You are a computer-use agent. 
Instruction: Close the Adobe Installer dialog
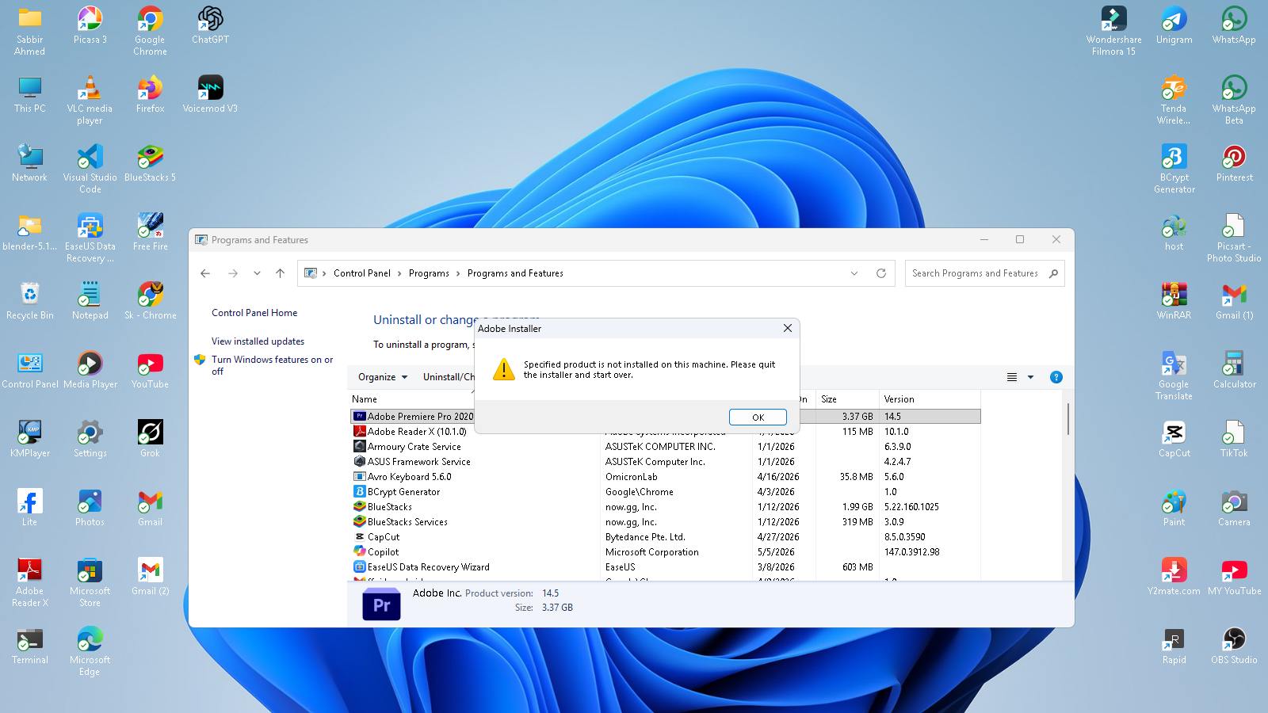coord(788,328)
